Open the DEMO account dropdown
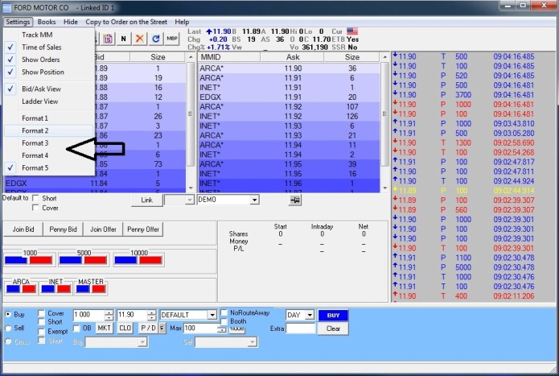The height and width of the screenshot is (376, 559). click(254, 200)
